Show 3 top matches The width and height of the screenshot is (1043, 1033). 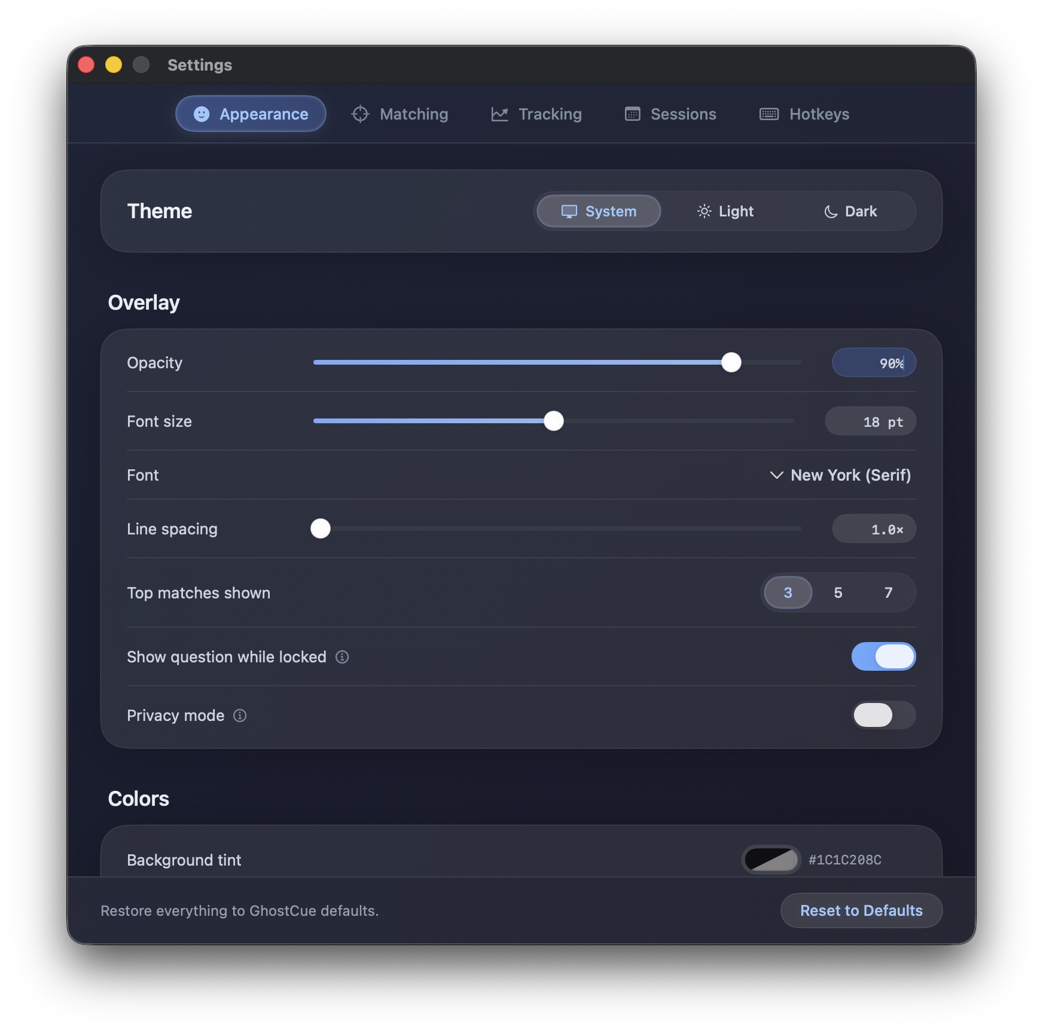pyautogui.click(x=788, y=592)
